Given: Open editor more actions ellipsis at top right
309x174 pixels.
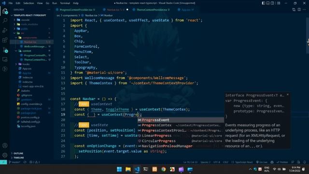Looking at the screenshot, I should click(x=305, y=10).
